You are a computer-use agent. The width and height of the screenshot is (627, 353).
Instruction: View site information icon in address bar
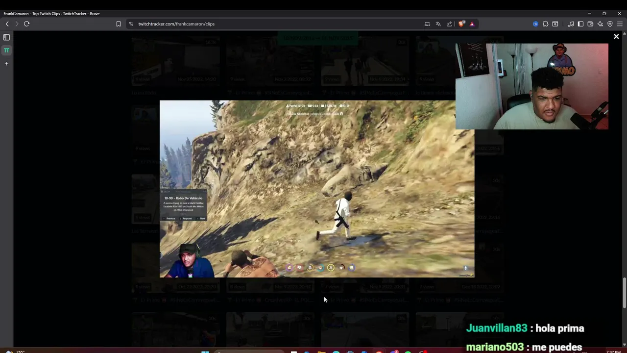pyautogui.click(x=131, y=24)
